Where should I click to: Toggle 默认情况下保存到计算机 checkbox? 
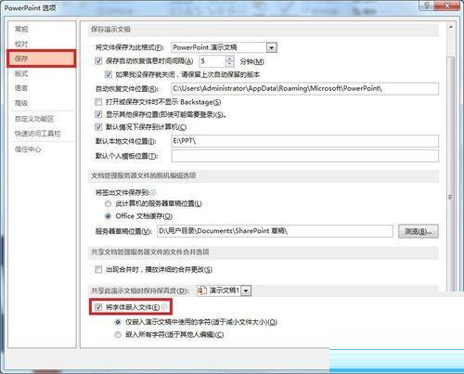(98, 127)
